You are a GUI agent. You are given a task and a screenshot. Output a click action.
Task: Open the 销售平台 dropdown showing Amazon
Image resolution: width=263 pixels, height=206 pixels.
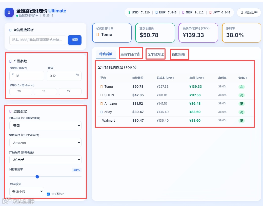(45, 143)
